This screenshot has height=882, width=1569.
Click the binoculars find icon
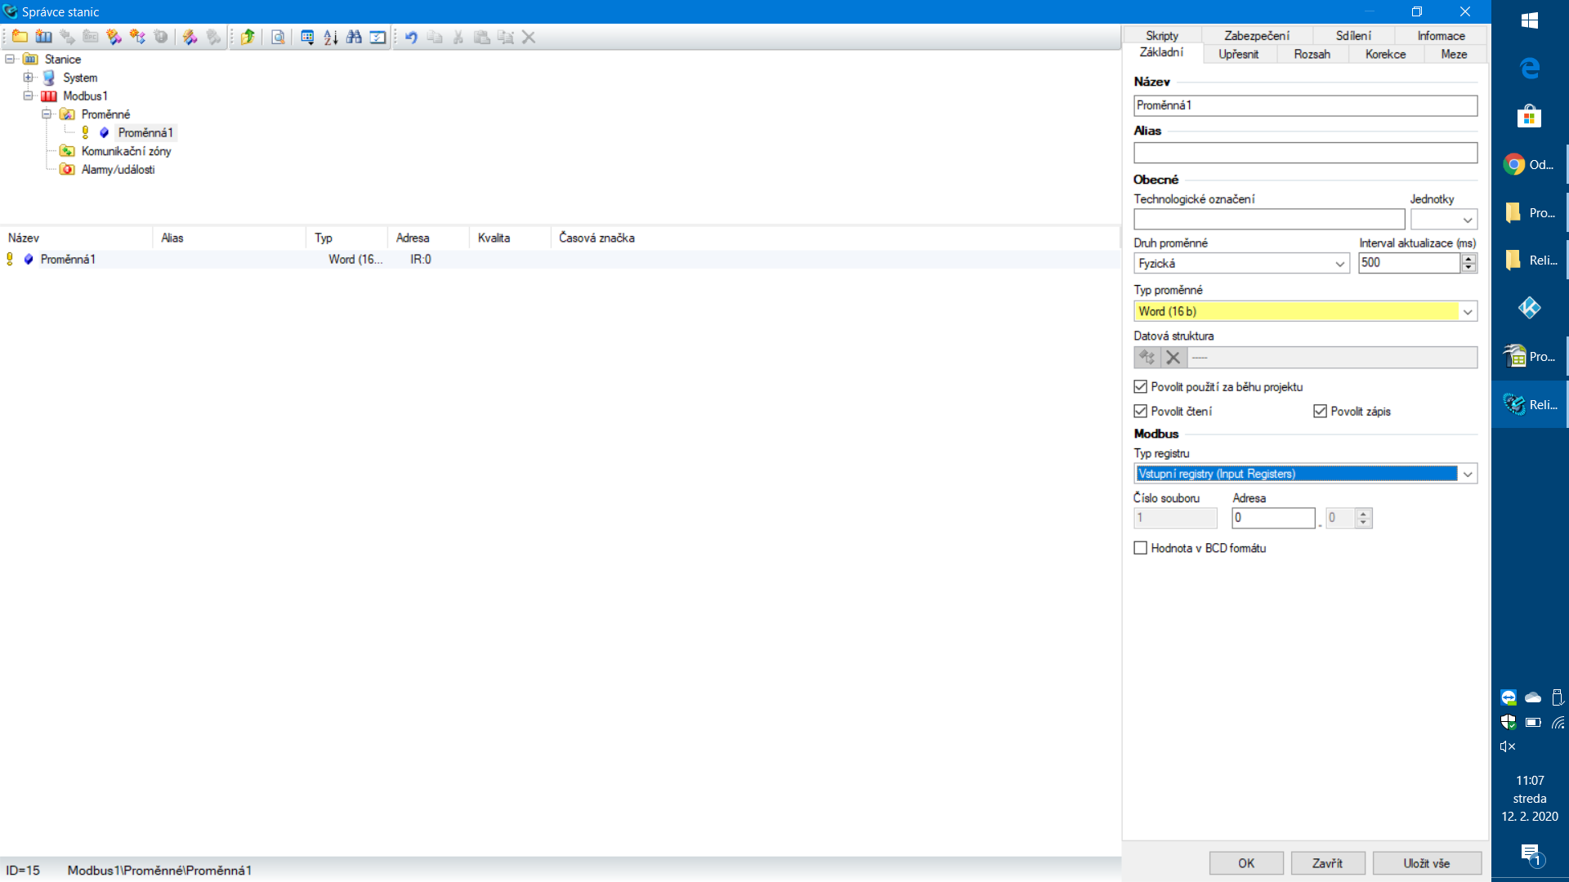(x=354, y=37)
